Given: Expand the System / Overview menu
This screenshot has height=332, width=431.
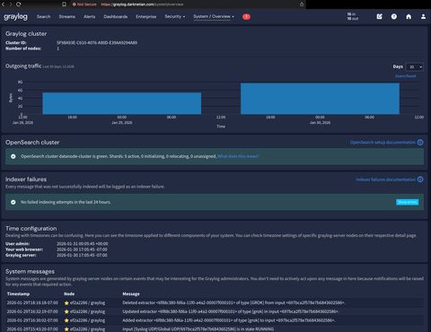Looking at the screenshot, I should [x=214, y=17].
